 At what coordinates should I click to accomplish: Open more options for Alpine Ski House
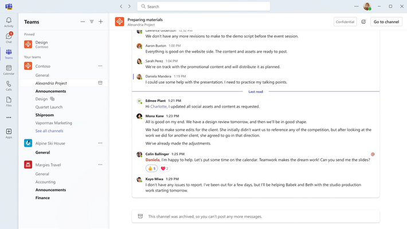coord(100,143)
